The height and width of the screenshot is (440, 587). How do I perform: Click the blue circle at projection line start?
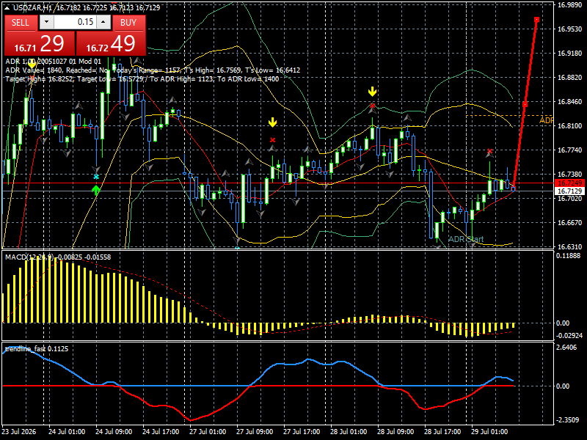[513, 189]
